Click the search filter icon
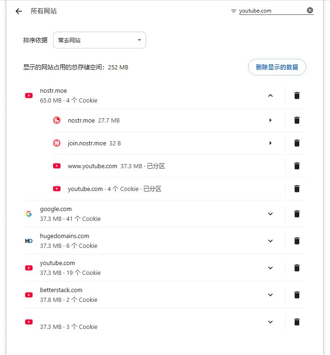This screenshot has height=355, width=330. coord(233,11)
